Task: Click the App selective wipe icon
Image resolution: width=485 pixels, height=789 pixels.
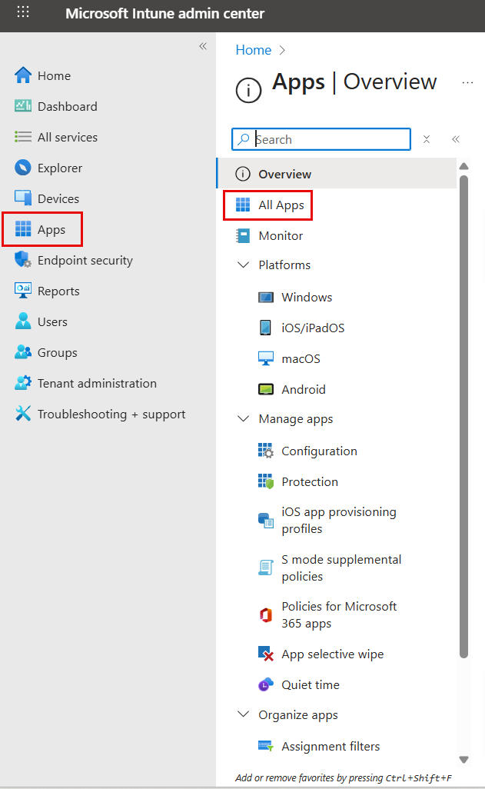Action: pyautogui.click(x=266, y=654)
